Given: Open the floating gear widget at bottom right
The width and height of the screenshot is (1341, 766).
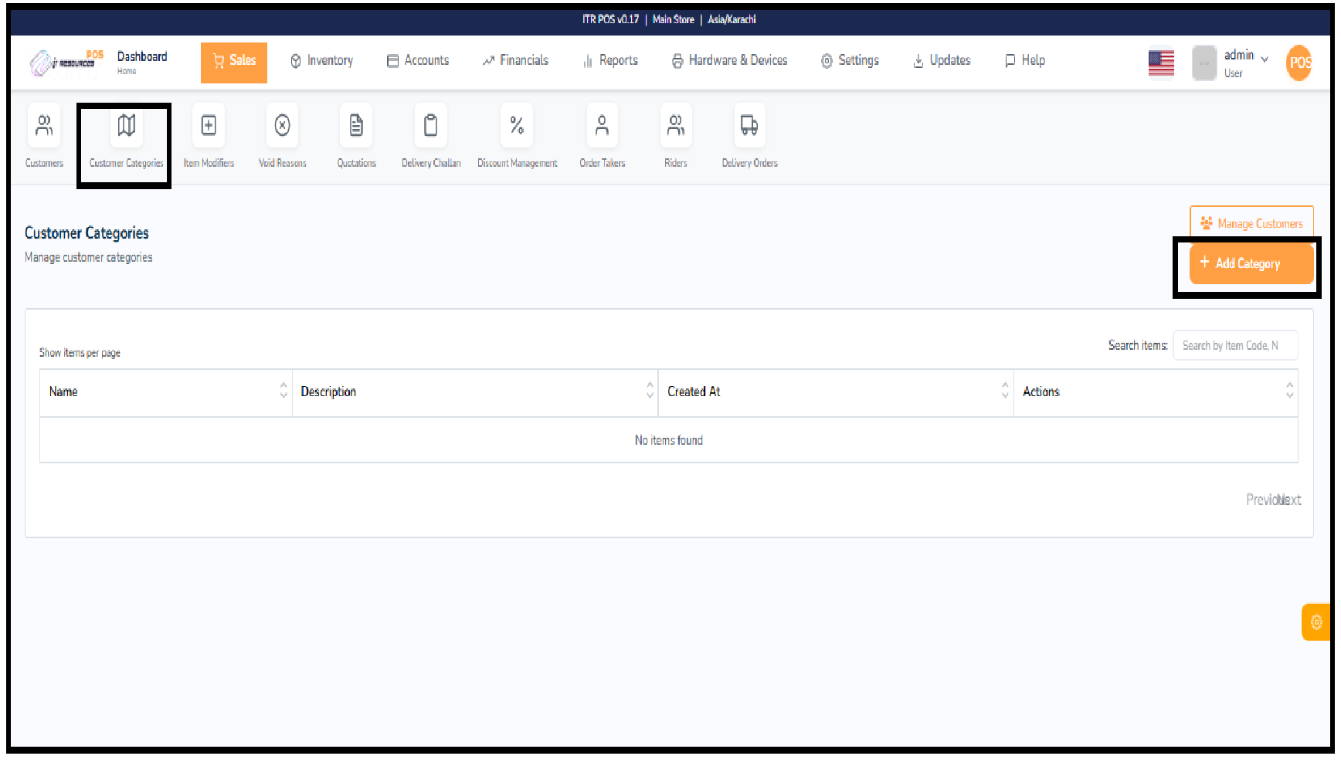Looking at the screenshot, I should (1316, 622).
